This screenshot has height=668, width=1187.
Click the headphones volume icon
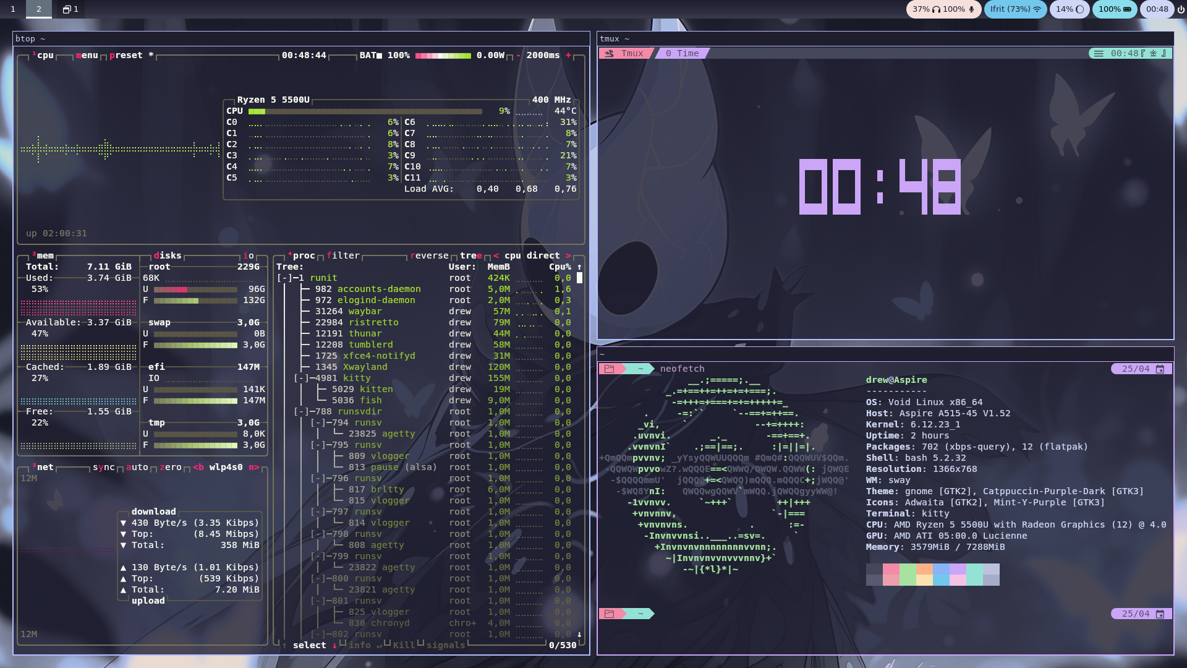click(936, 9)
